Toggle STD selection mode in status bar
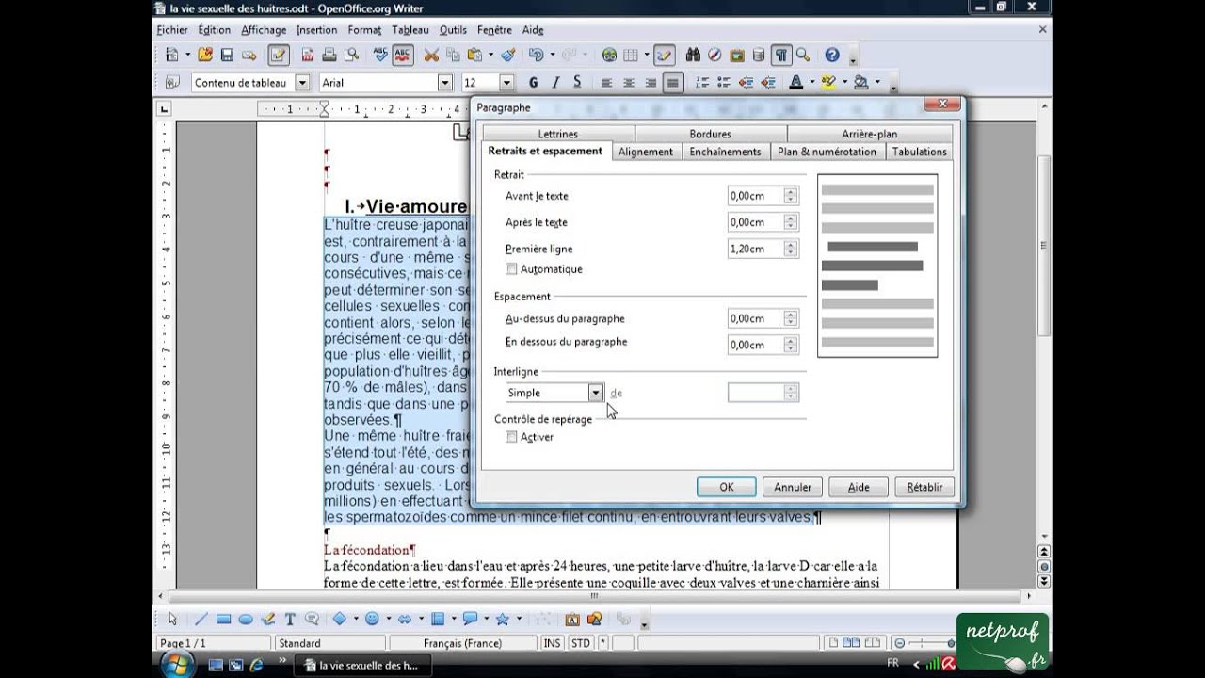Screen dimensions: 1205x678 click(581, 643)
